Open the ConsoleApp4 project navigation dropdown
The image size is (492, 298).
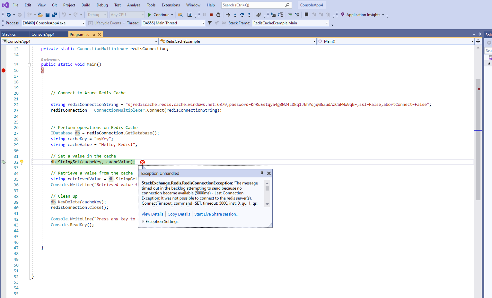79,41
